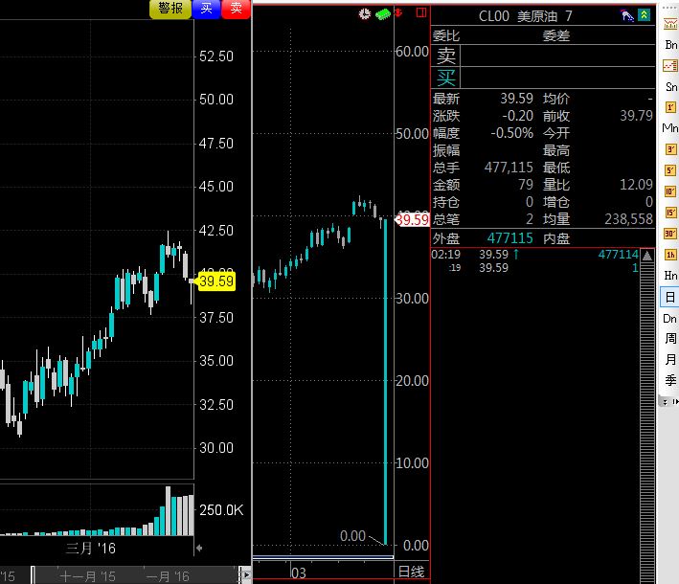Click the 03 date label below right chart

click(299, 573)
